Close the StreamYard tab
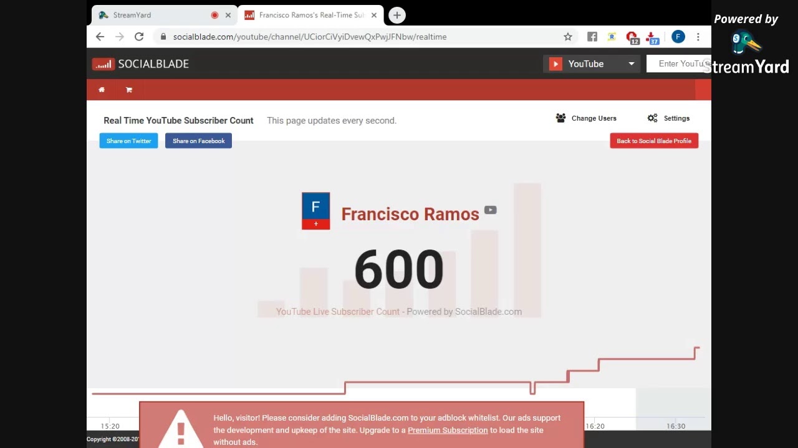Image resolution: width=798 pixels, height=448 pixels. (228, 15)
